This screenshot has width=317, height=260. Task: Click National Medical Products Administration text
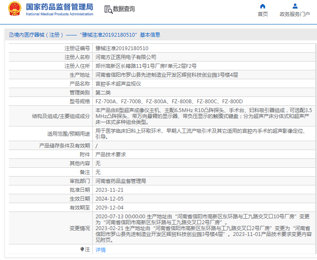[x=59, y=14]
